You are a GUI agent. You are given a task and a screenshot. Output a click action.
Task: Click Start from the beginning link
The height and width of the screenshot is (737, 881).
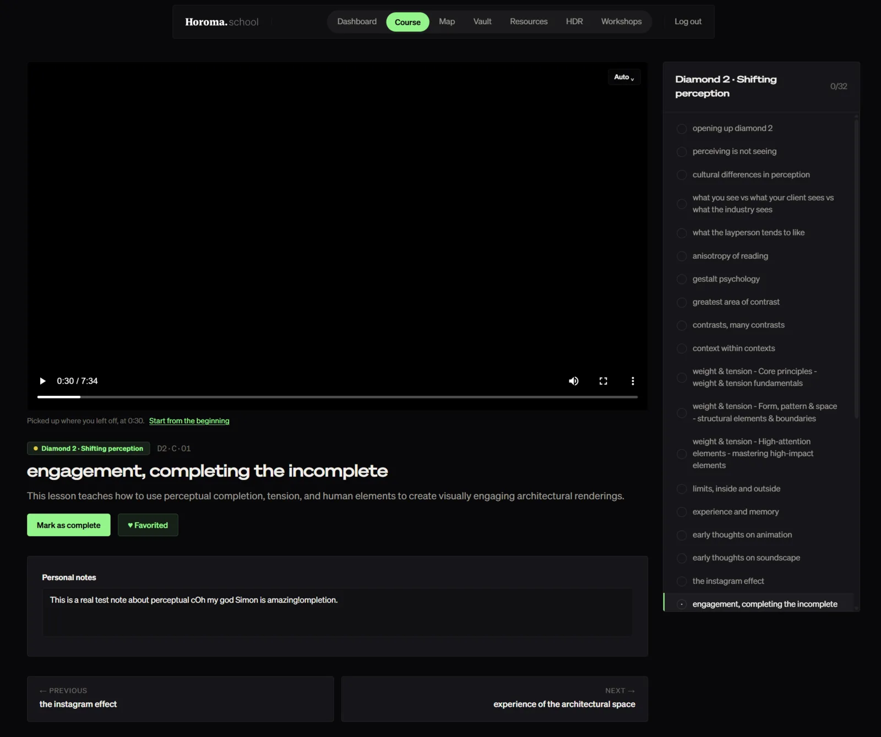pos(189,421)
